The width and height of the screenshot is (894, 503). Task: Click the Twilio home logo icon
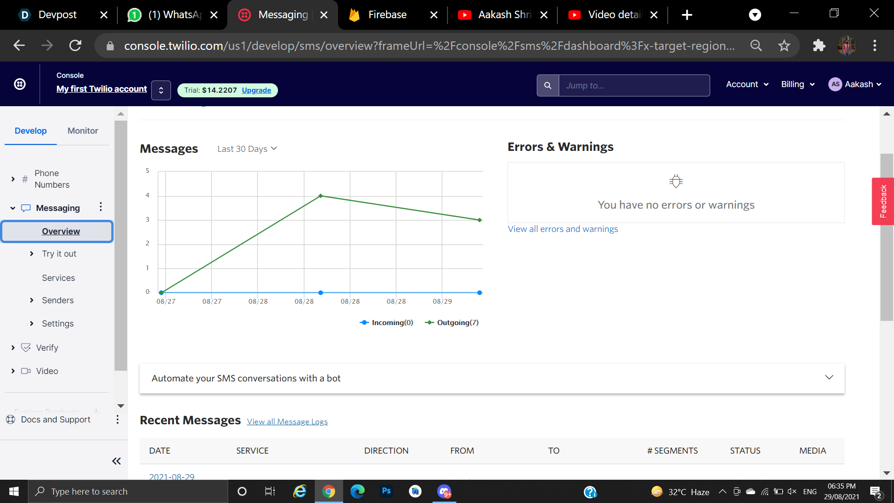click(20, 84)
